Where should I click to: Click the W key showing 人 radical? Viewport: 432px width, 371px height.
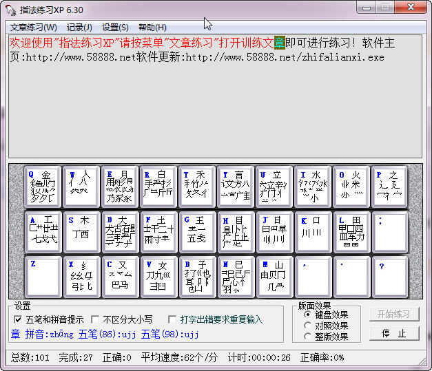(x=81, y=187)
